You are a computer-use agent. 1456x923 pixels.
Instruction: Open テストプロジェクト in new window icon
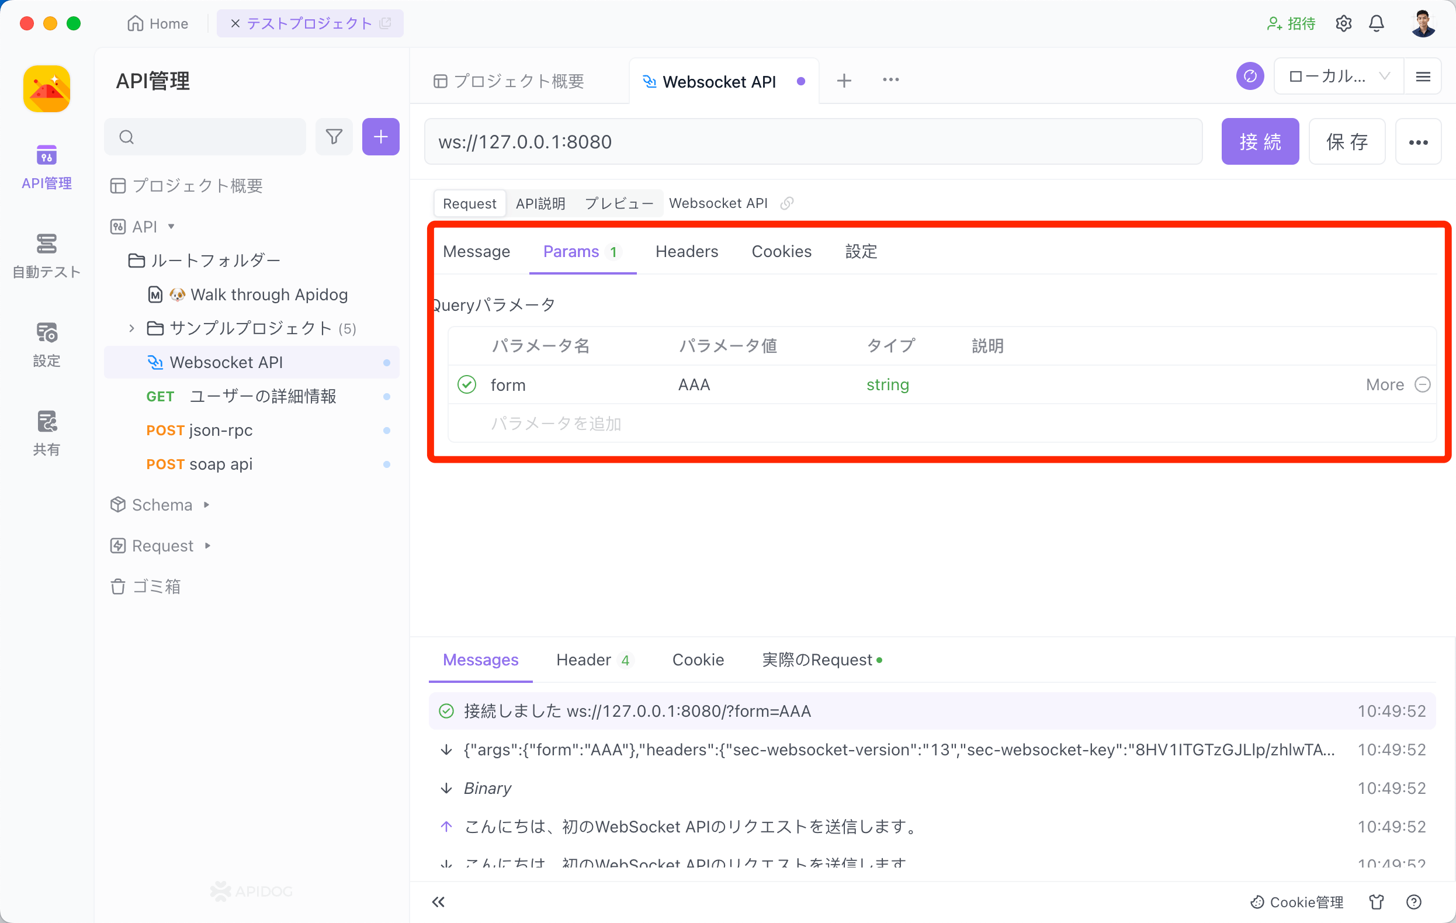coord(385,23)
